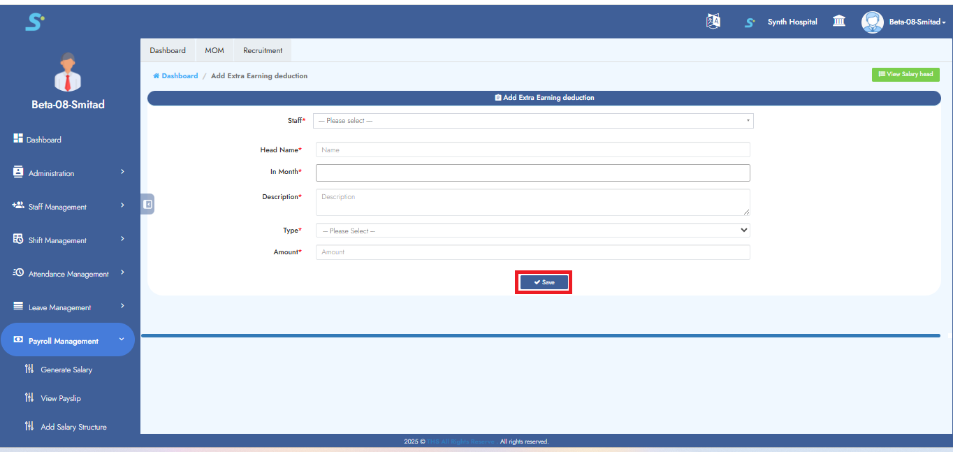Viewport: 953px width, 452px height.
Task: Switch to the MOM tab
Action: pos(214,50)
